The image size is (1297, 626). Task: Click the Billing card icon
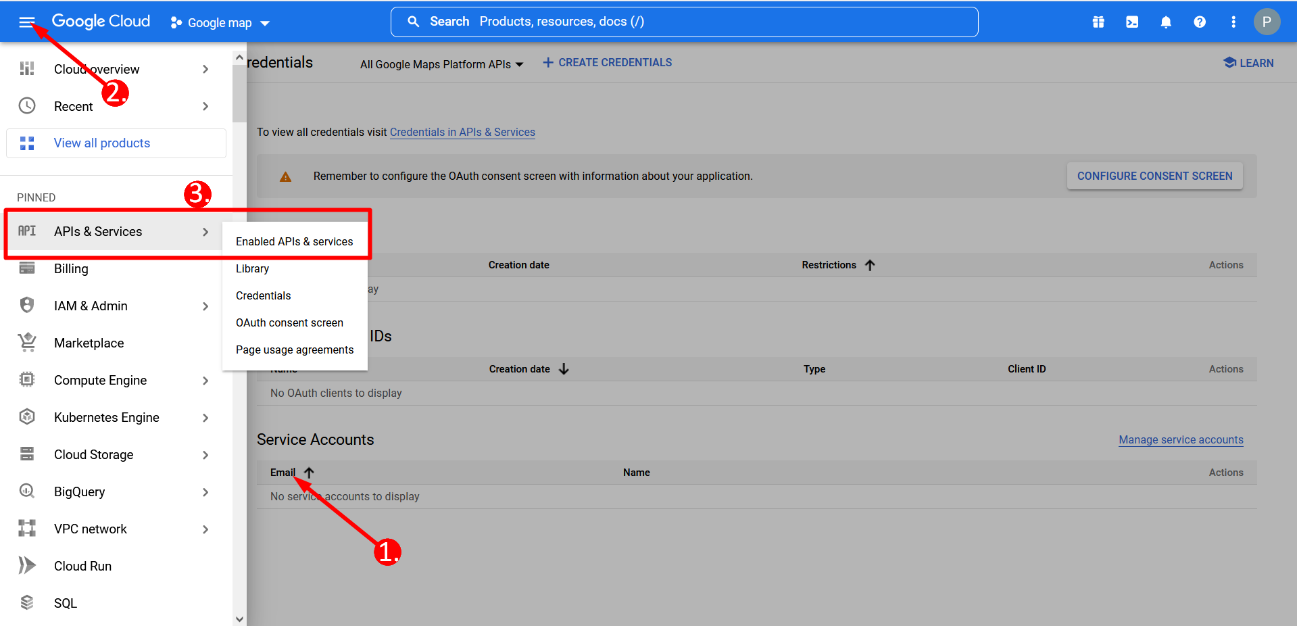(x=27, y=268)
